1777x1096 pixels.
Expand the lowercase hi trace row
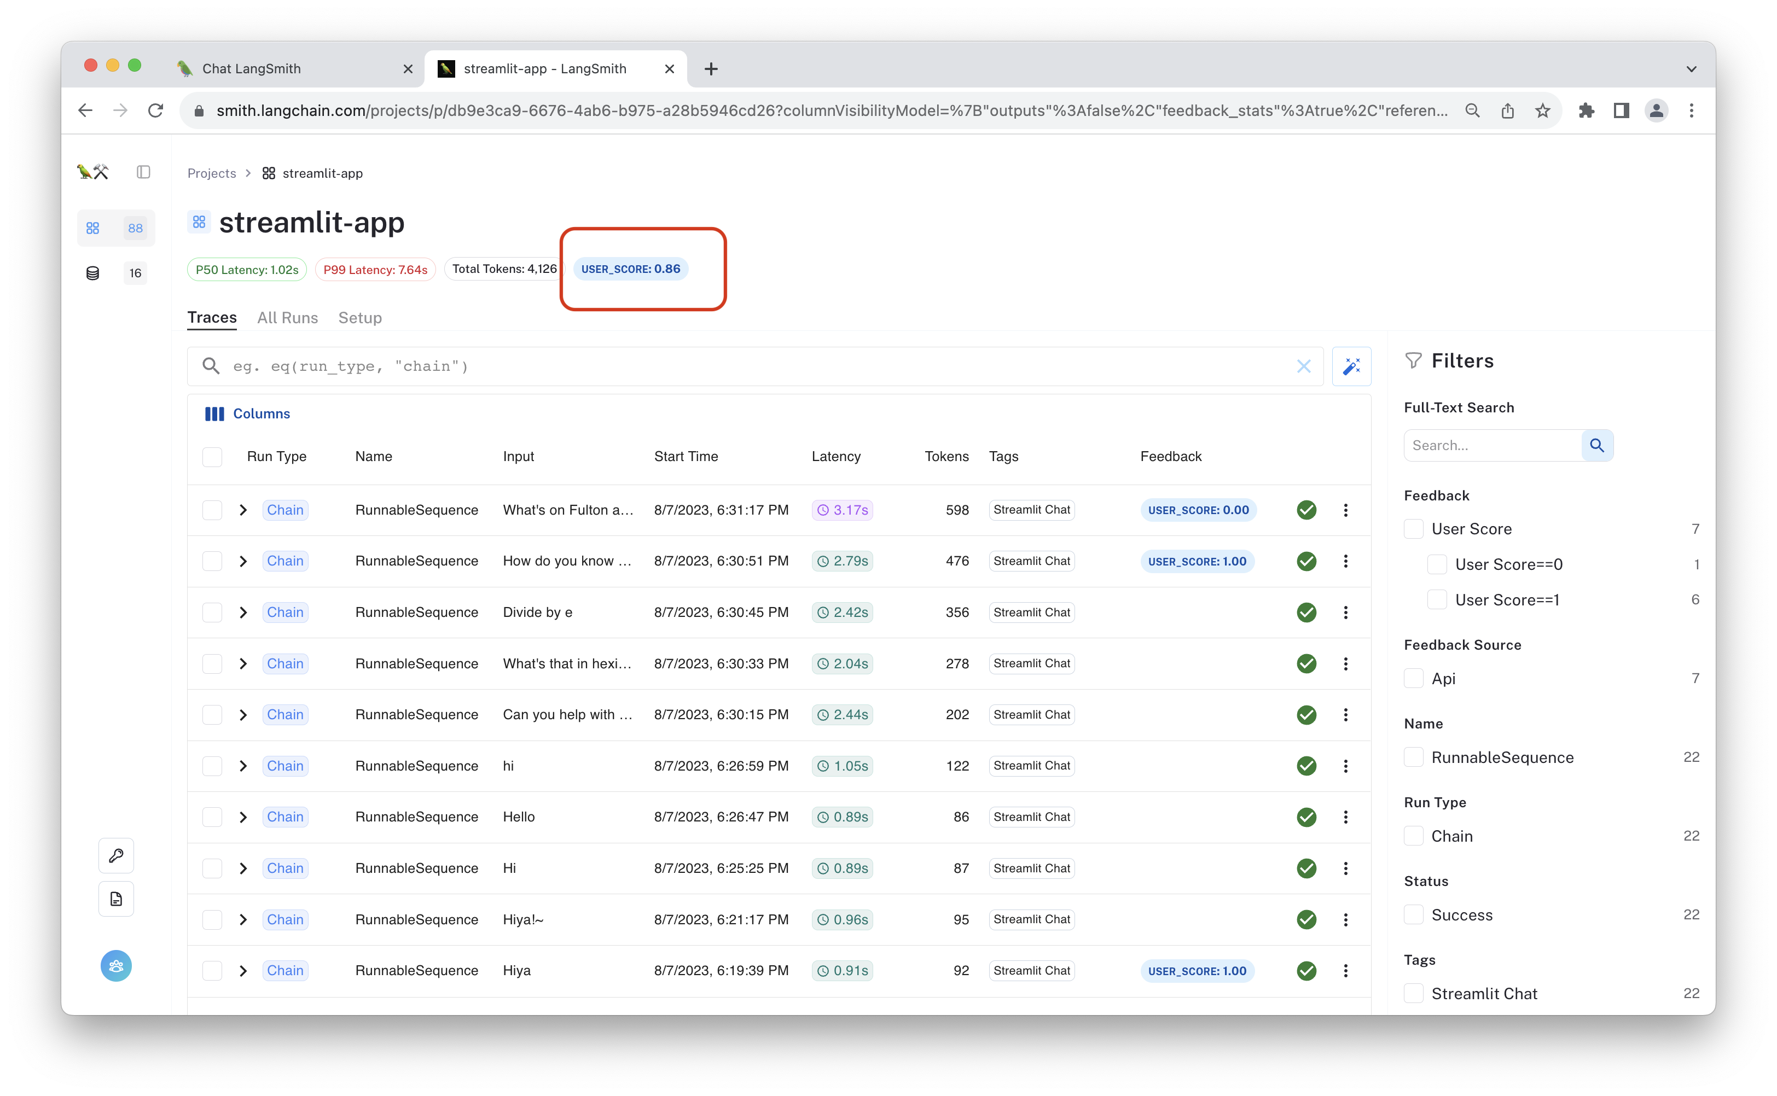click(x=243, y=766)
